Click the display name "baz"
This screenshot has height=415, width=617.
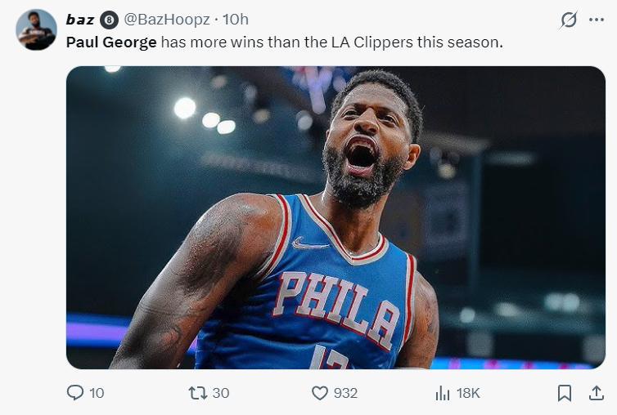click(x=80, y=20)
